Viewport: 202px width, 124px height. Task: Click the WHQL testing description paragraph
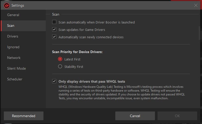(122, 93)
